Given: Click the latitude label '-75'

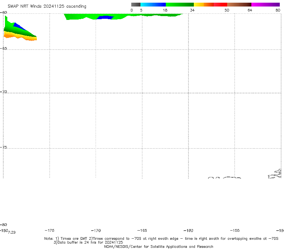Looking at the screenshot, I should coord(3,147).
